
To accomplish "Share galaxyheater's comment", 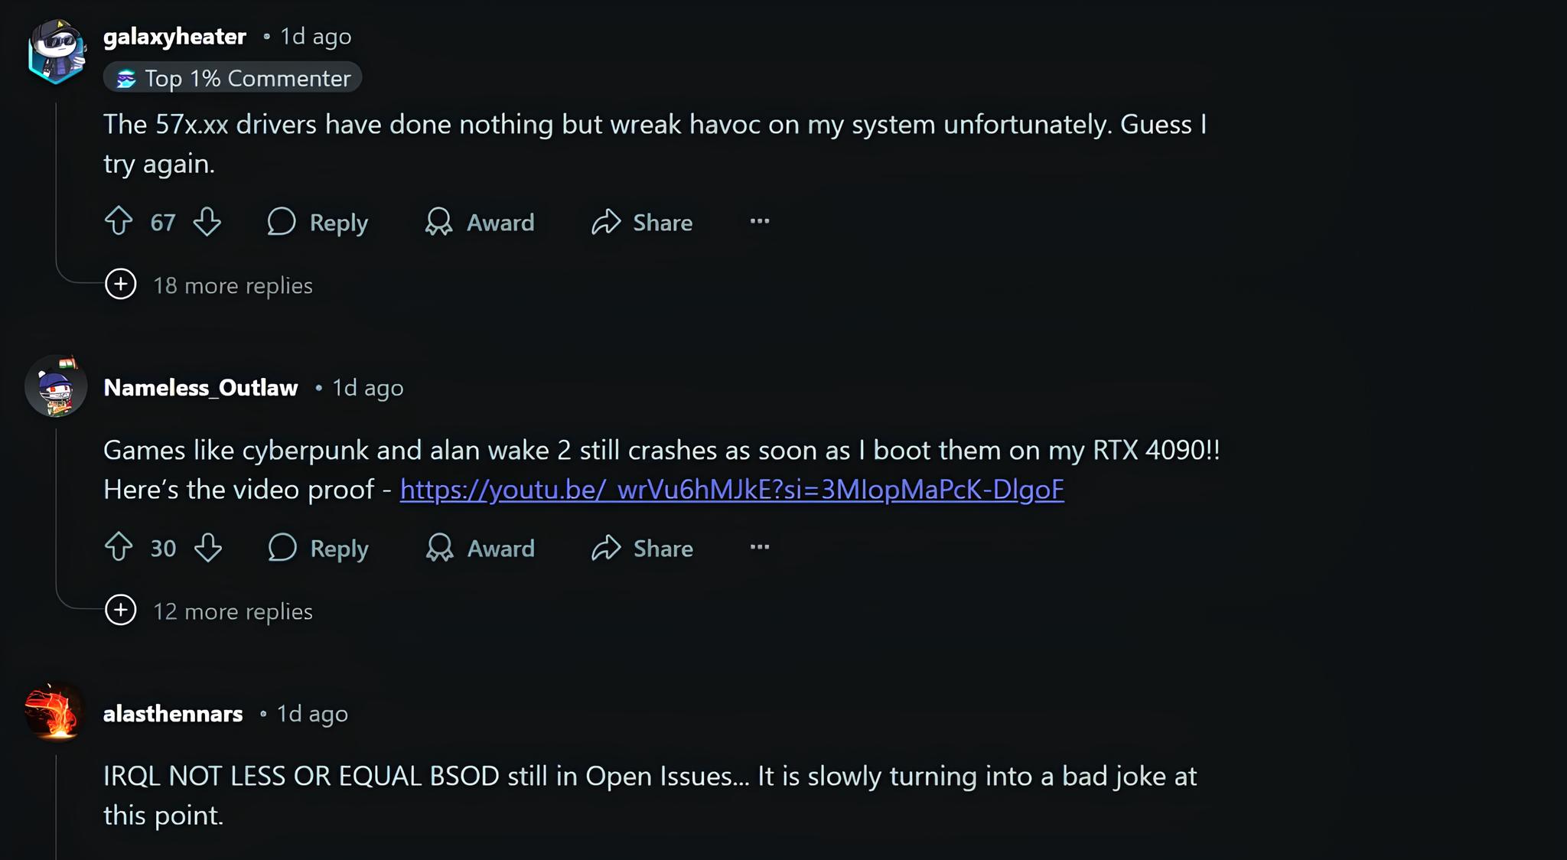I will click(642, 223).
